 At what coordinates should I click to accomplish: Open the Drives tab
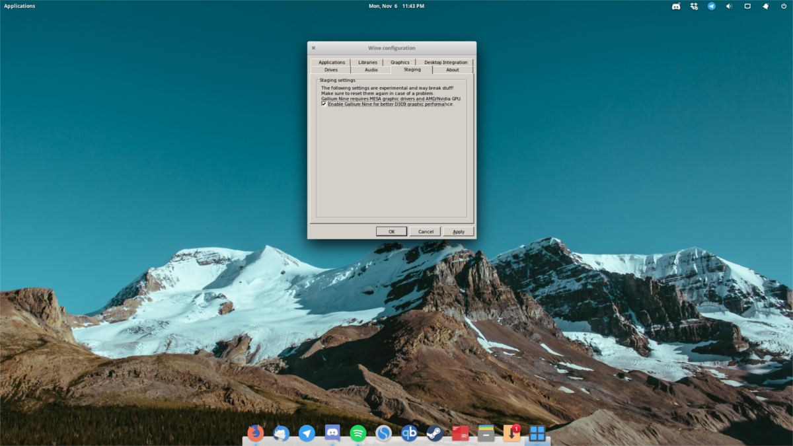[x=331, y=69]
